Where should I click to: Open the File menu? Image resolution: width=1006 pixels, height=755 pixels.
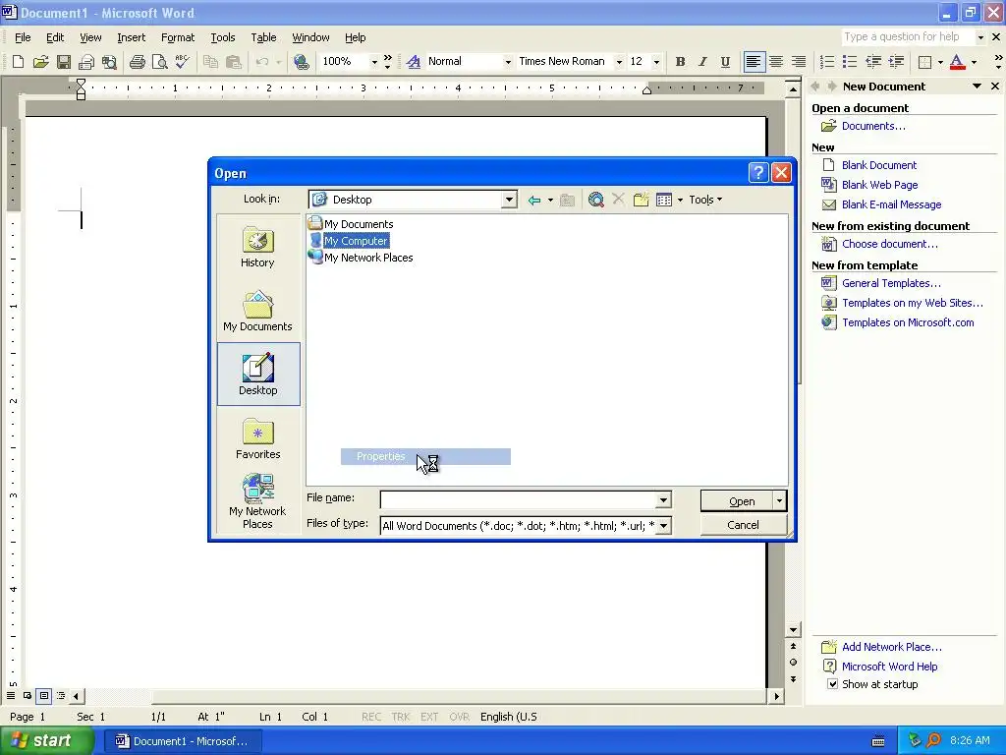point(23,37)
